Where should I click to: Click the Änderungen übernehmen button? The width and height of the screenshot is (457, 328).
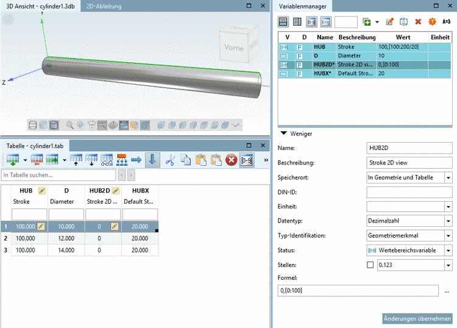pos(417,319)
